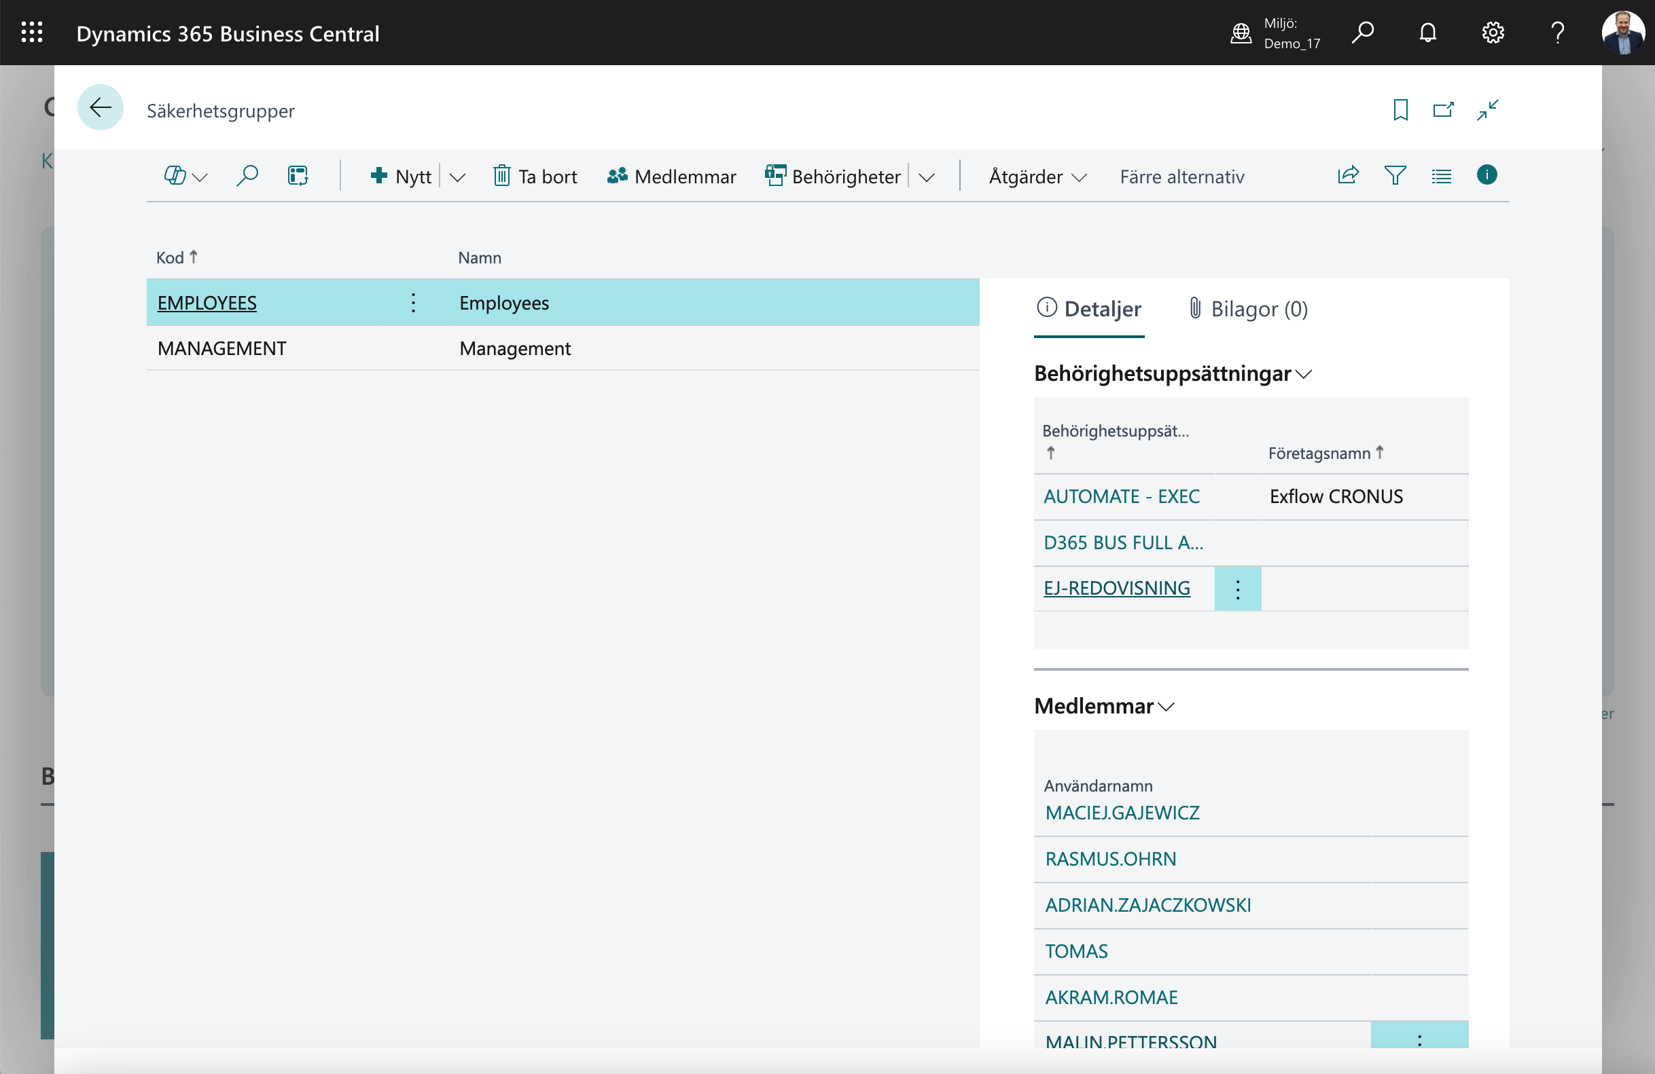Open the Copilot menu icon

point(185,177)
